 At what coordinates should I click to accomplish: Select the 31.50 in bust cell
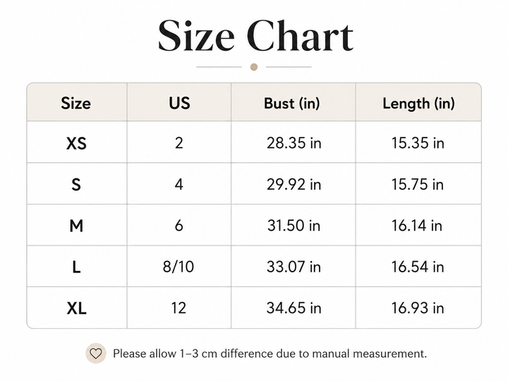294,226
